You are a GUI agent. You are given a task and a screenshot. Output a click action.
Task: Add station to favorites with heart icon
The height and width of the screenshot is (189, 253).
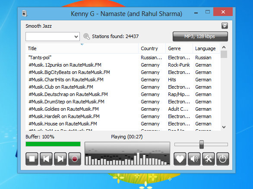(180, 159)
